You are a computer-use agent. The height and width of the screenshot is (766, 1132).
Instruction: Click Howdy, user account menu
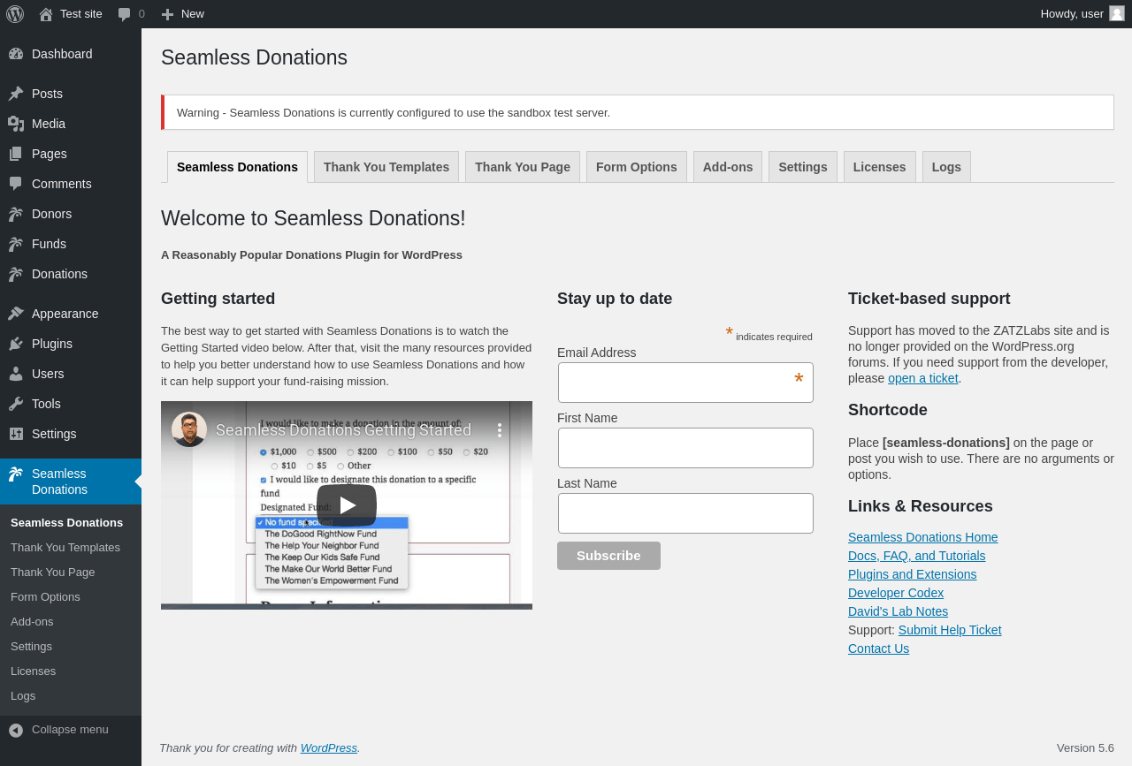point(1082,14)
